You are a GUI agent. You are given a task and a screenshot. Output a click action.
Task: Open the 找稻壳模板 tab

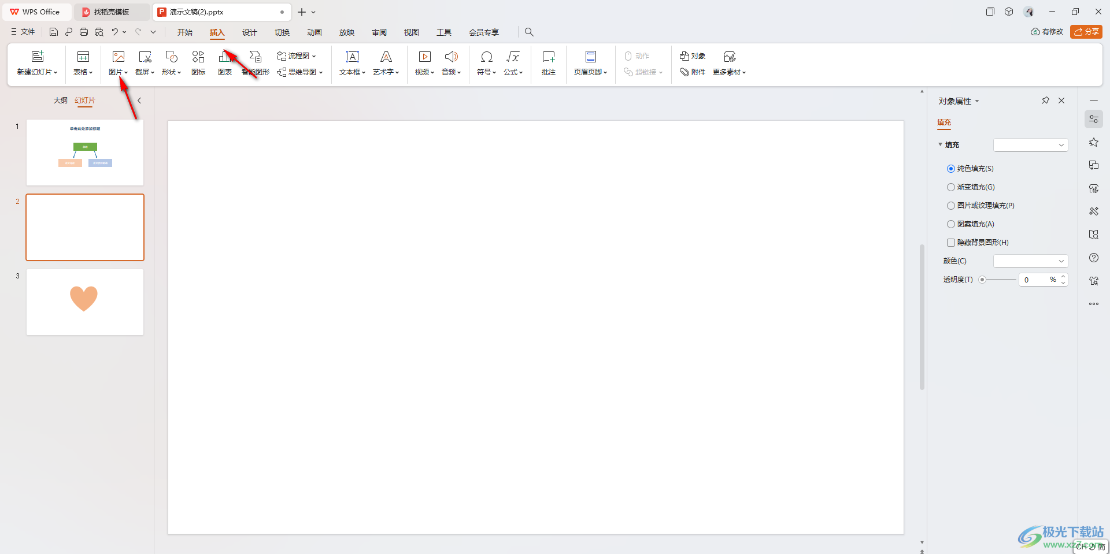[x=111, y=12]
